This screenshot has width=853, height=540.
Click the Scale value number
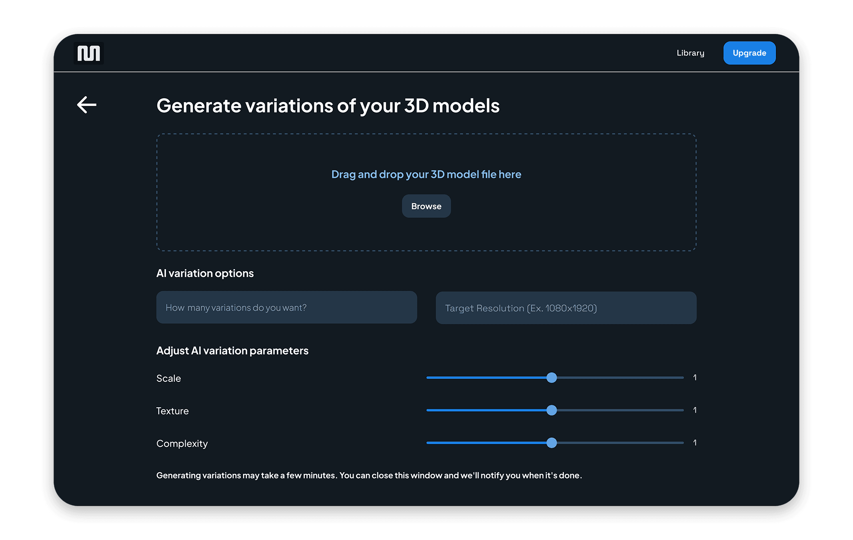click(695, 377)
